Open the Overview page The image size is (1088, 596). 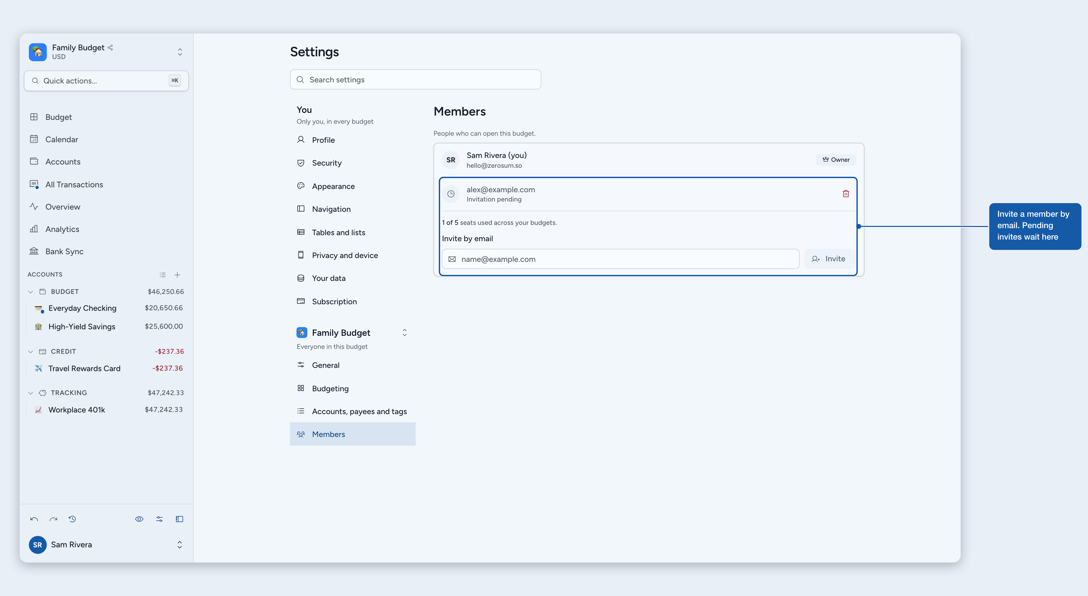pyautogui.click(x=106, y=207)
